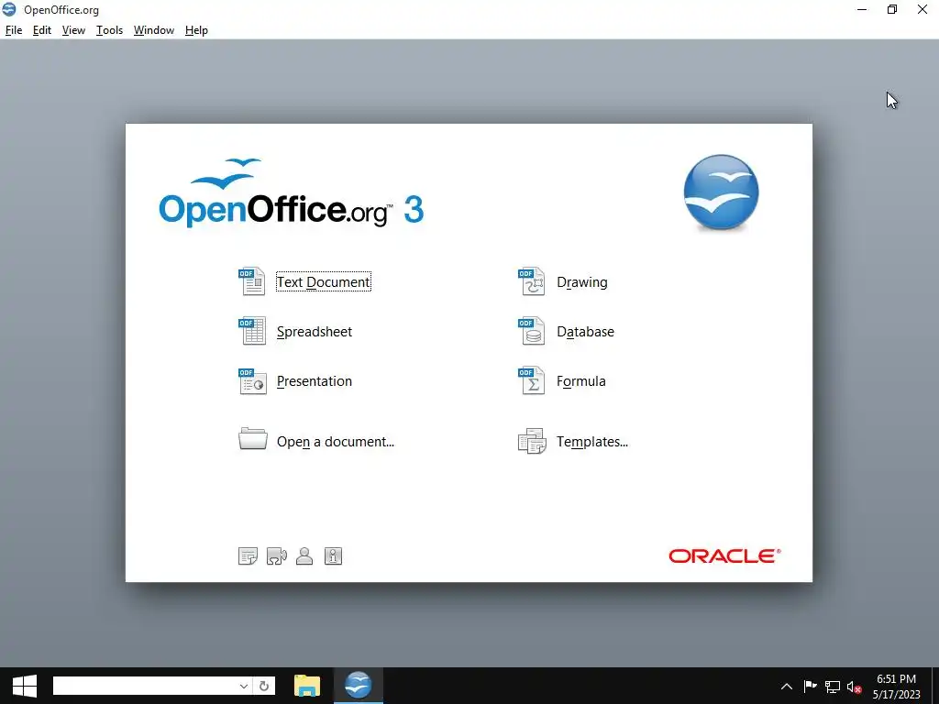Click the OpenOffice.org information icon
The height and width of the screenshot is (704, 939).
[x=333, y=556]
